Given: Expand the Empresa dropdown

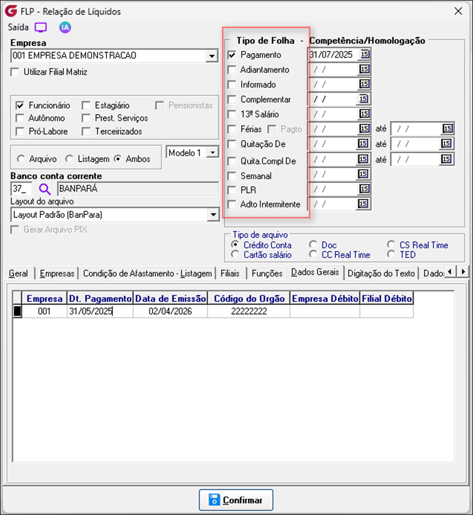Looking at the screenshot, I should 212,56.
